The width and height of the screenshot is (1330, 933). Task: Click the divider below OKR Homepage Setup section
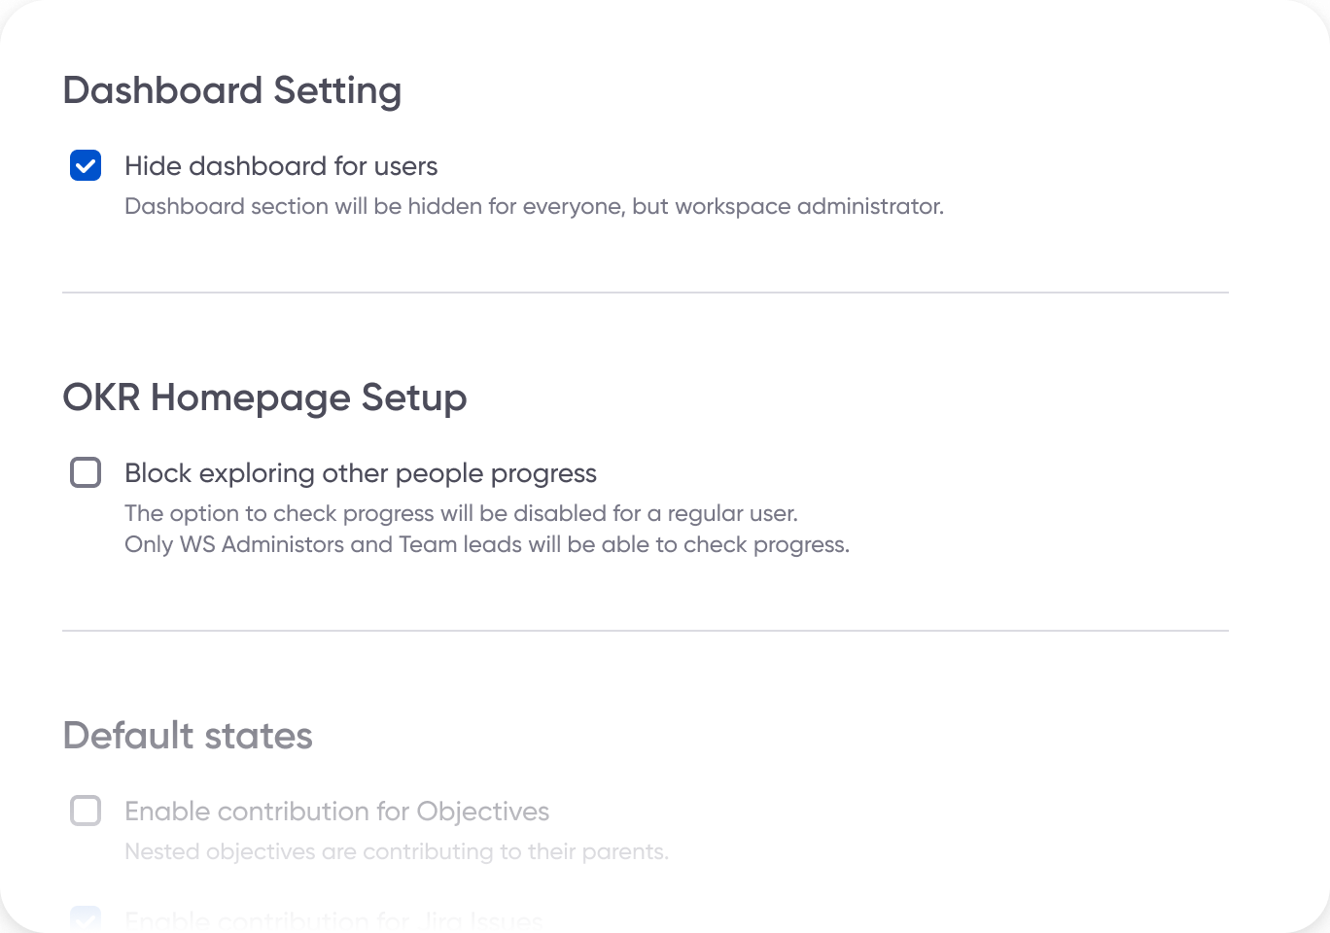click(x=646, y=632)
